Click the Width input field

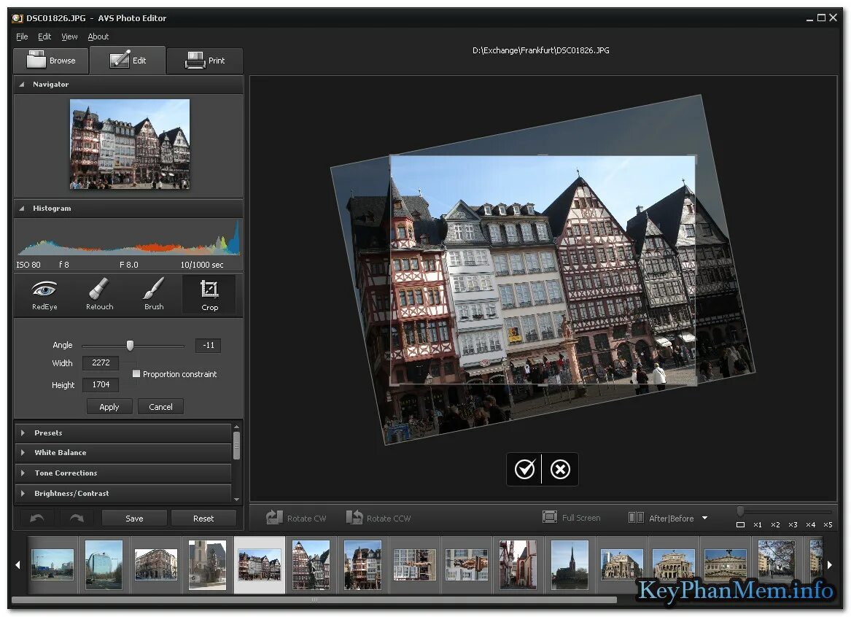101,362
